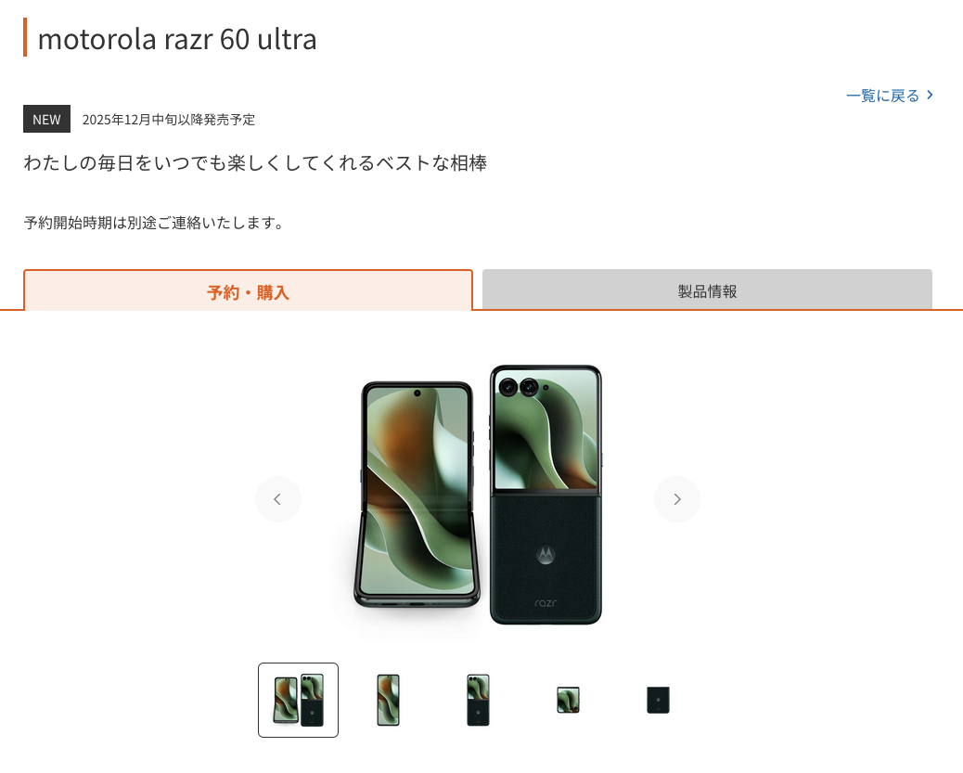Switch to the 製品情報 tab
Image resolution: width=963 pixels, height=773 pixels.
point(707,290)
